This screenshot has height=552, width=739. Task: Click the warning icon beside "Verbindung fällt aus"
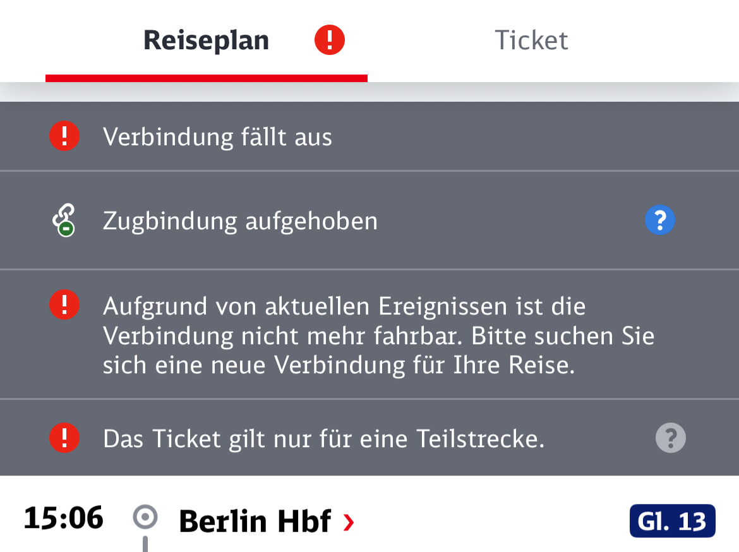pos(64,136)
